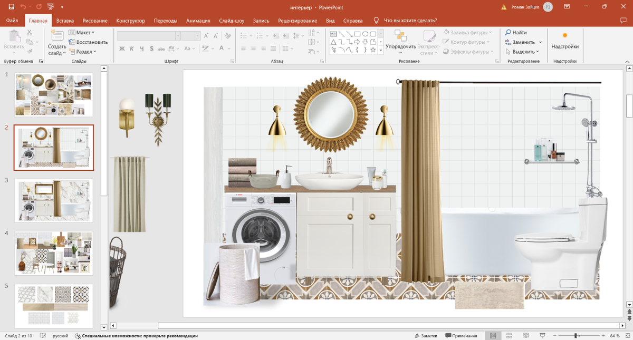Click the redo arrow in quick access toolbar
This screenshot has height=340, width=633.
(39, 7)
